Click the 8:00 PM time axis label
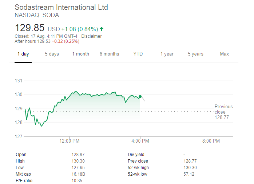 [211, 141]
